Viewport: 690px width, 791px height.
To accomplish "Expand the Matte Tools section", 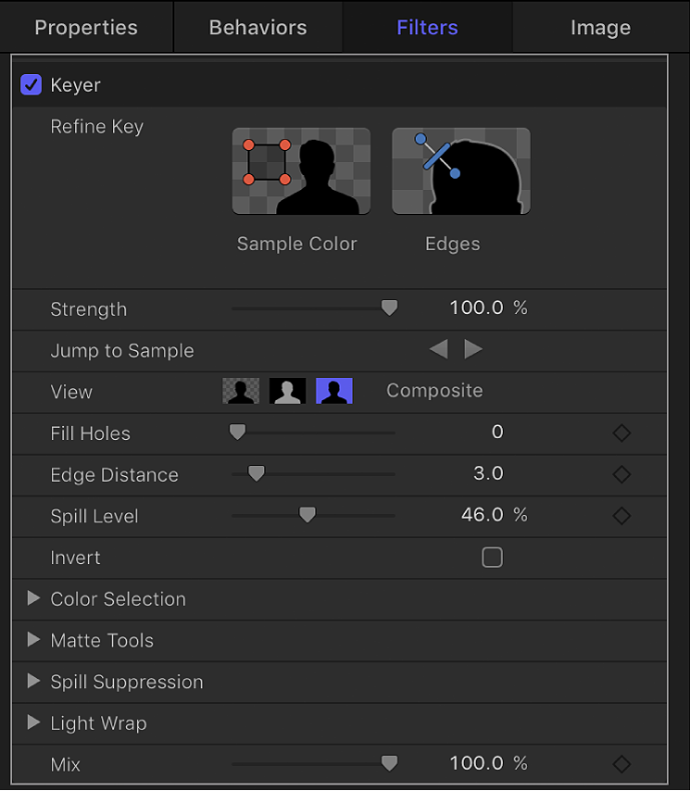I will click(34, 640).
